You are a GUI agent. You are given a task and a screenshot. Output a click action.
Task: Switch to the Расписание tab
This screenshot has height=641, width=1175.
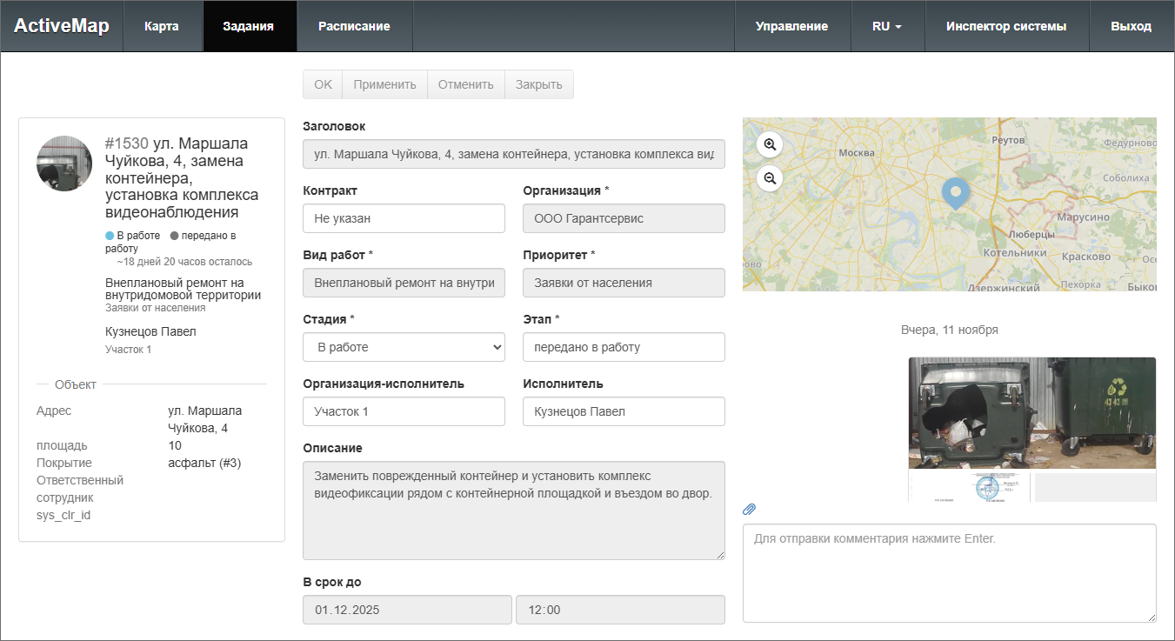pyautogui.click(x=354, y=26)
